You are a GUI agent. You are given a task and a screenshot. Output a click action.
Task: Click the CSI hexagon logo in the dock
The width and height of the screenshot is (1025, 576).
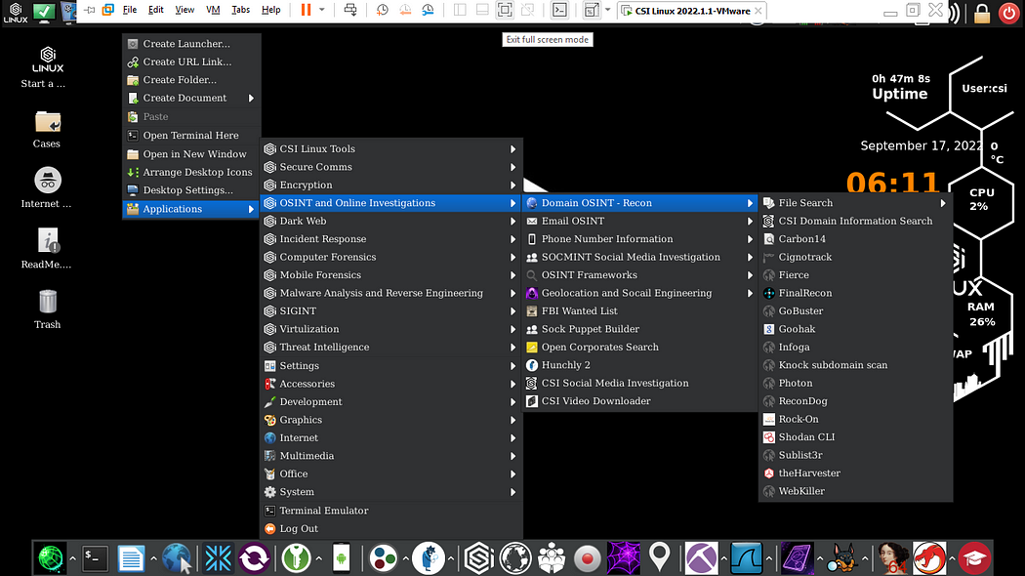click(x=478, y=558)
